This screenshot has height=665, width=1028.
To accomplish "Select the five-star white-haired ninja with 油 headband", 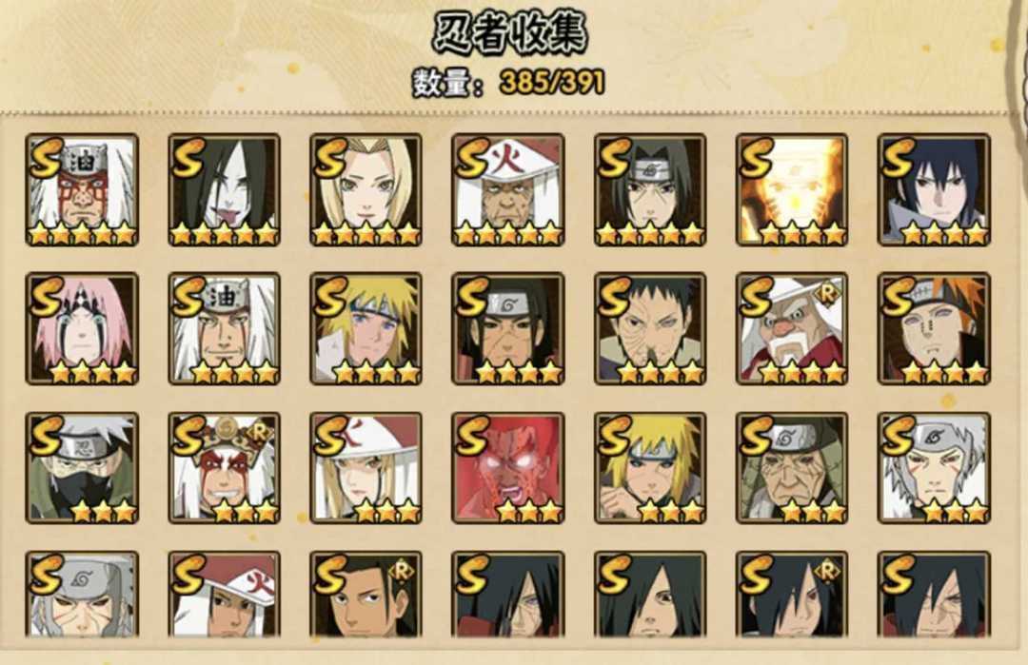I will tap(82, 190).
